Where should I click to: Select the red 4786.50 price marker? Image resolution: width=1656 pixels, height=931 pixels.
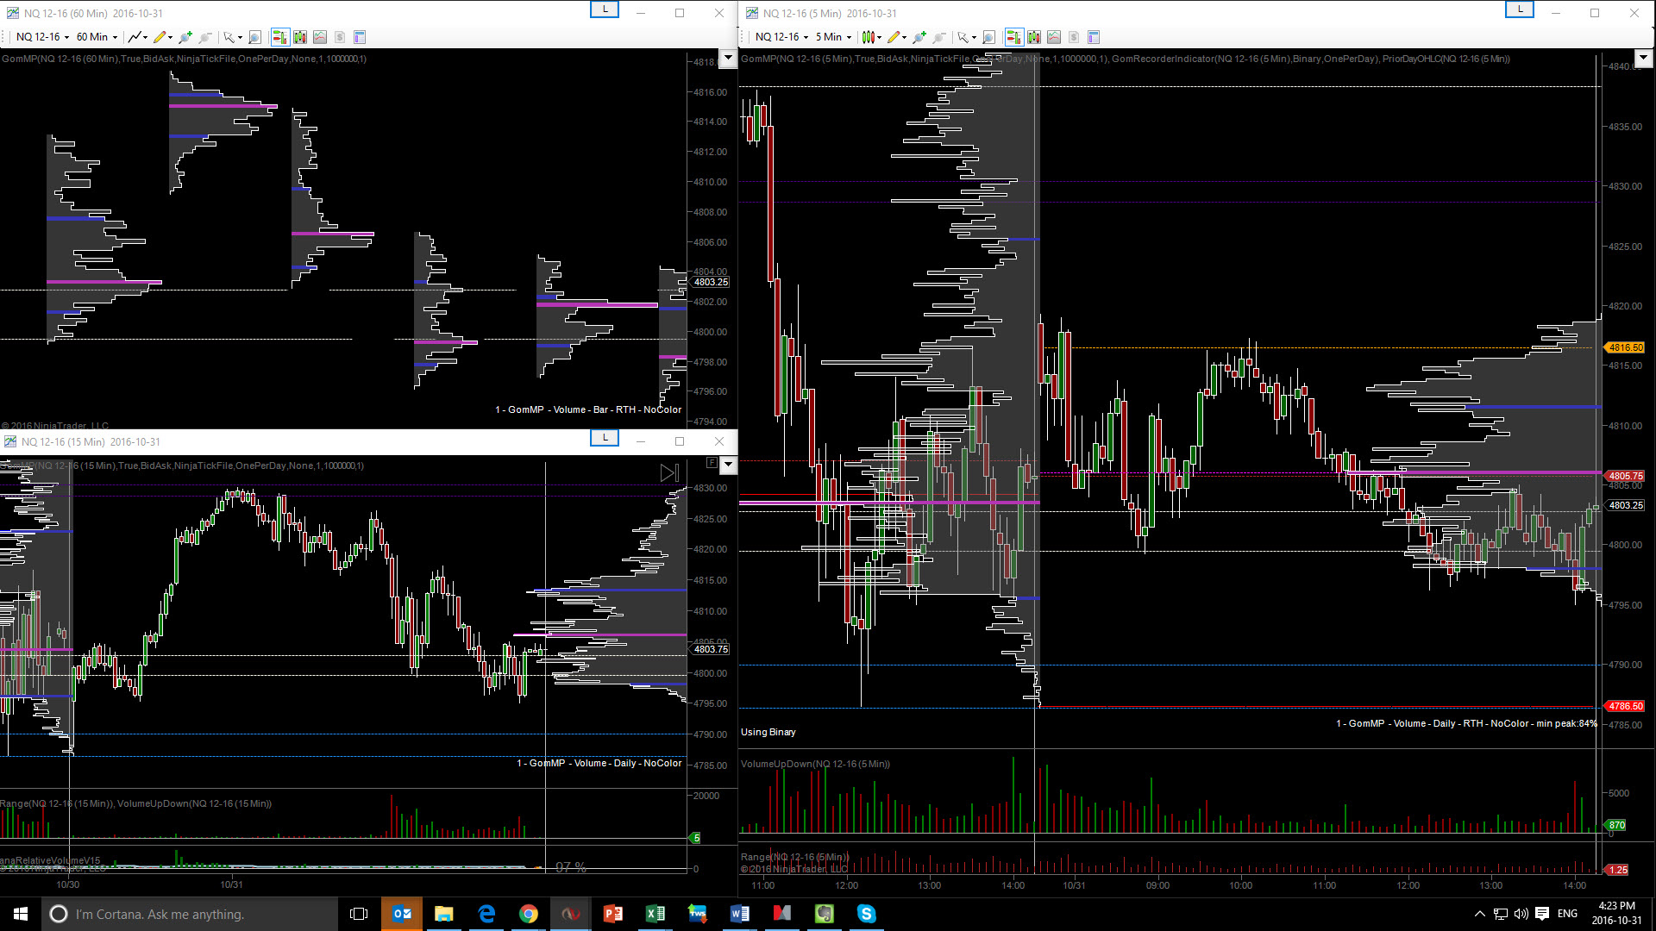coord(1625,706)
